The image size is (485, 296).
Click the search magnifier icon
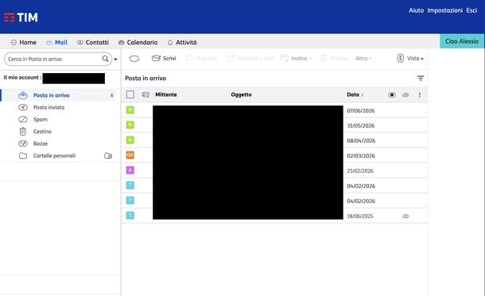point(106,59)
